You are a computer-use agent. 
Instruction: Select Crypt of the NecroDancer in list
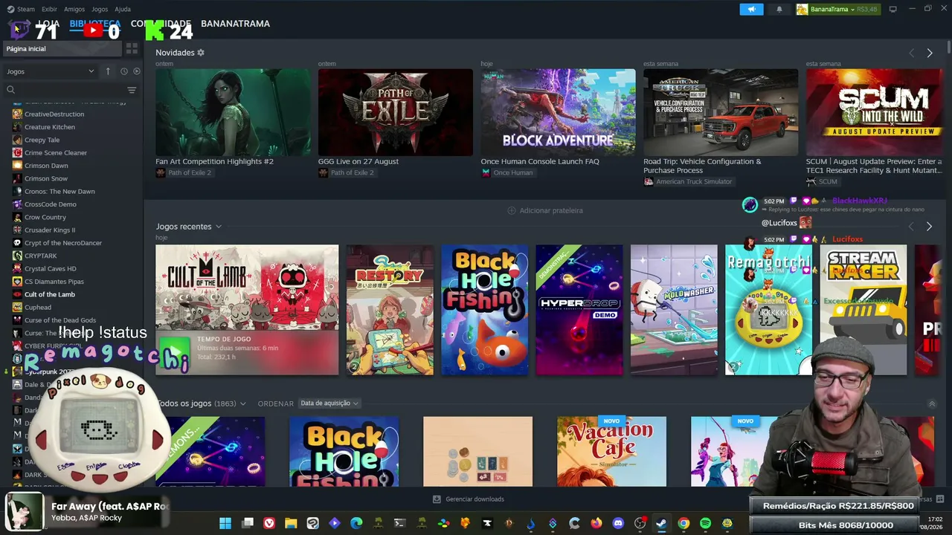(63, 243)
